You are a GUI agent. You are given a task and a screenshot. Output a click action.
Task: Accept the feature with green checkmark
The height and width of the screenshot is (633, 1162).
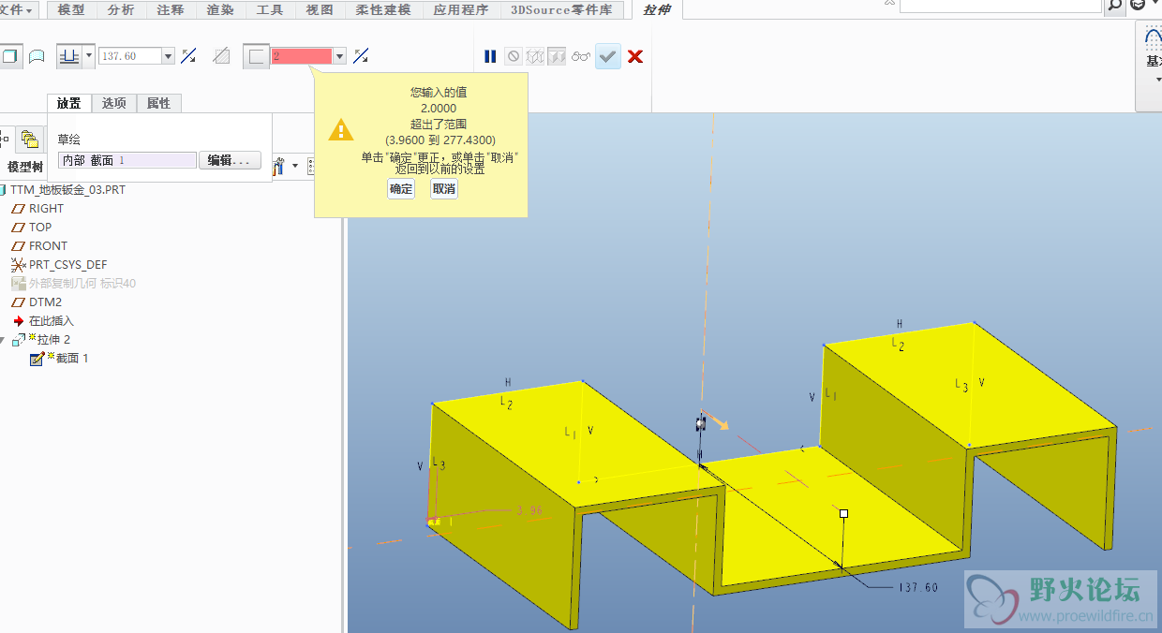click(608, 56)
